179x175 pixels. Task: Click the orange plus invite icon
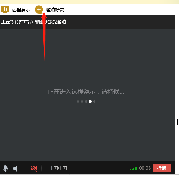(x=39, y=9)
